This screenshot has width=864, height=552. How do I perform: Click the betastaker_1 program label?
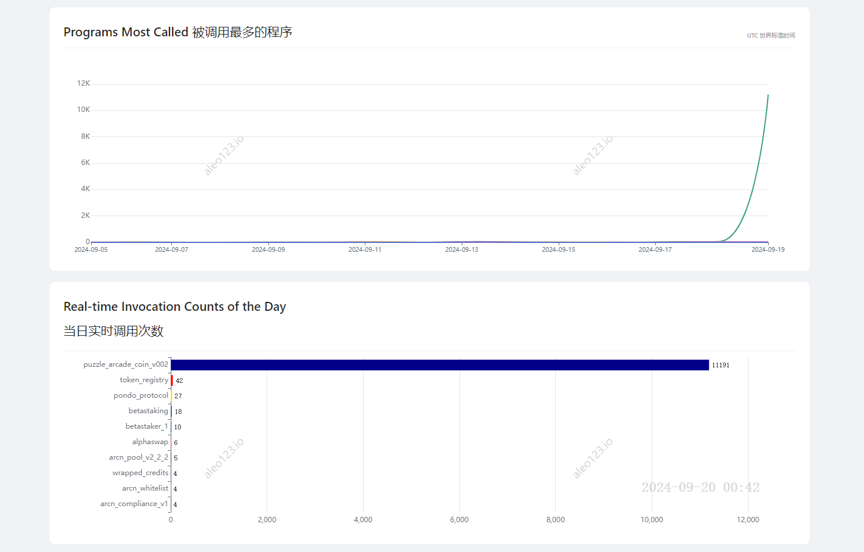pos(146,426)
